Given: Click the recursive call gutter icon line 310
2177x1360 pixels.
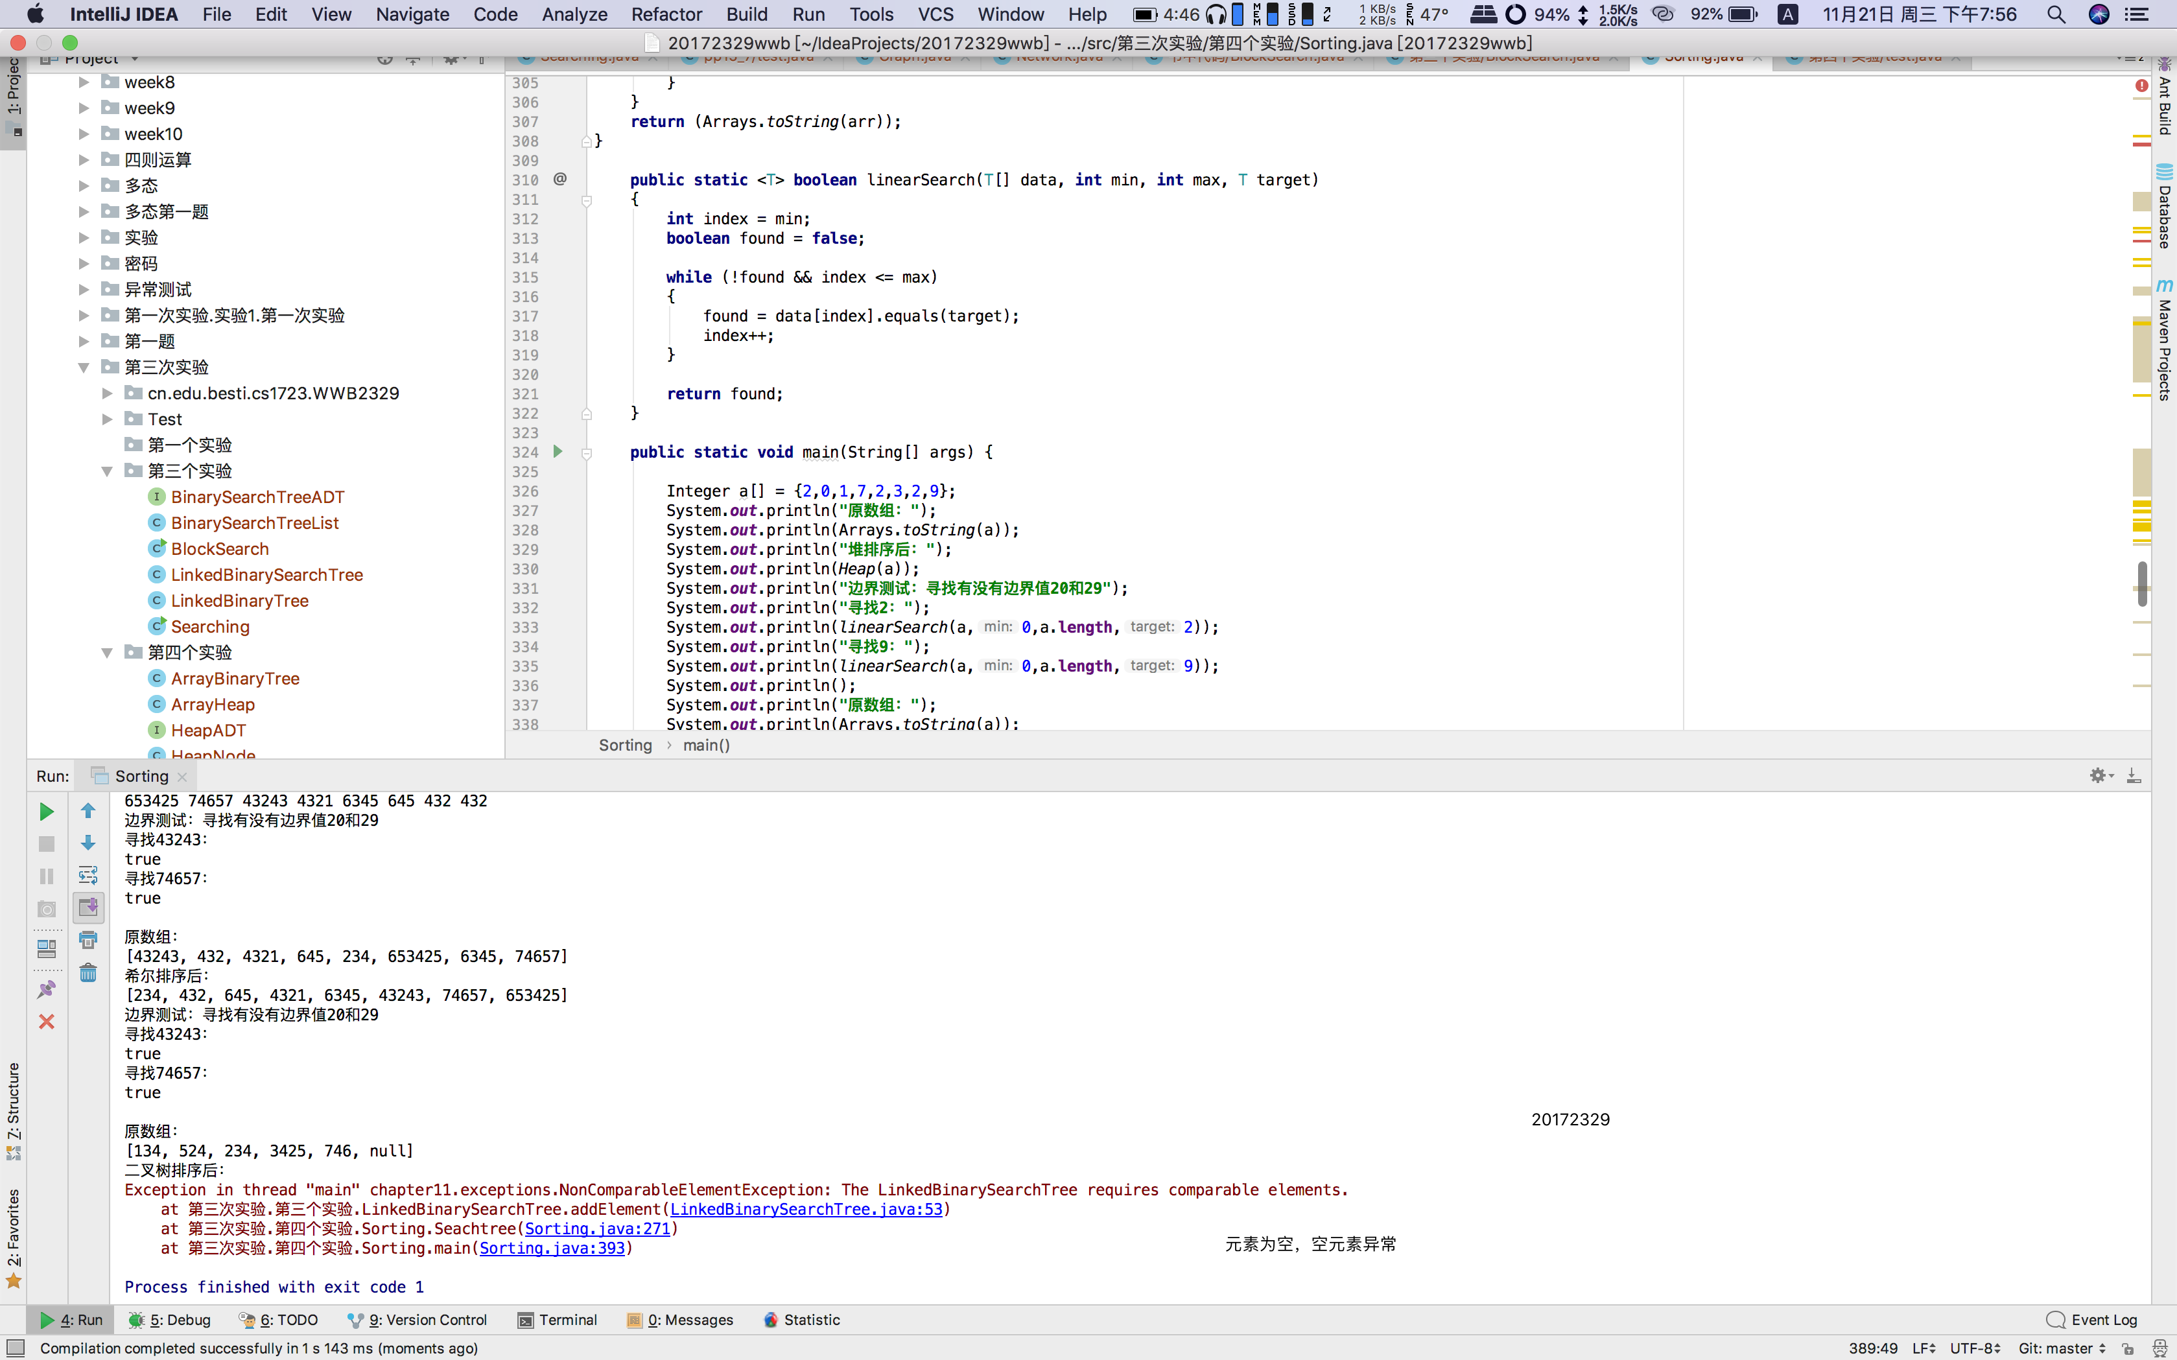Looking at the screenshot, I should 559,179.
